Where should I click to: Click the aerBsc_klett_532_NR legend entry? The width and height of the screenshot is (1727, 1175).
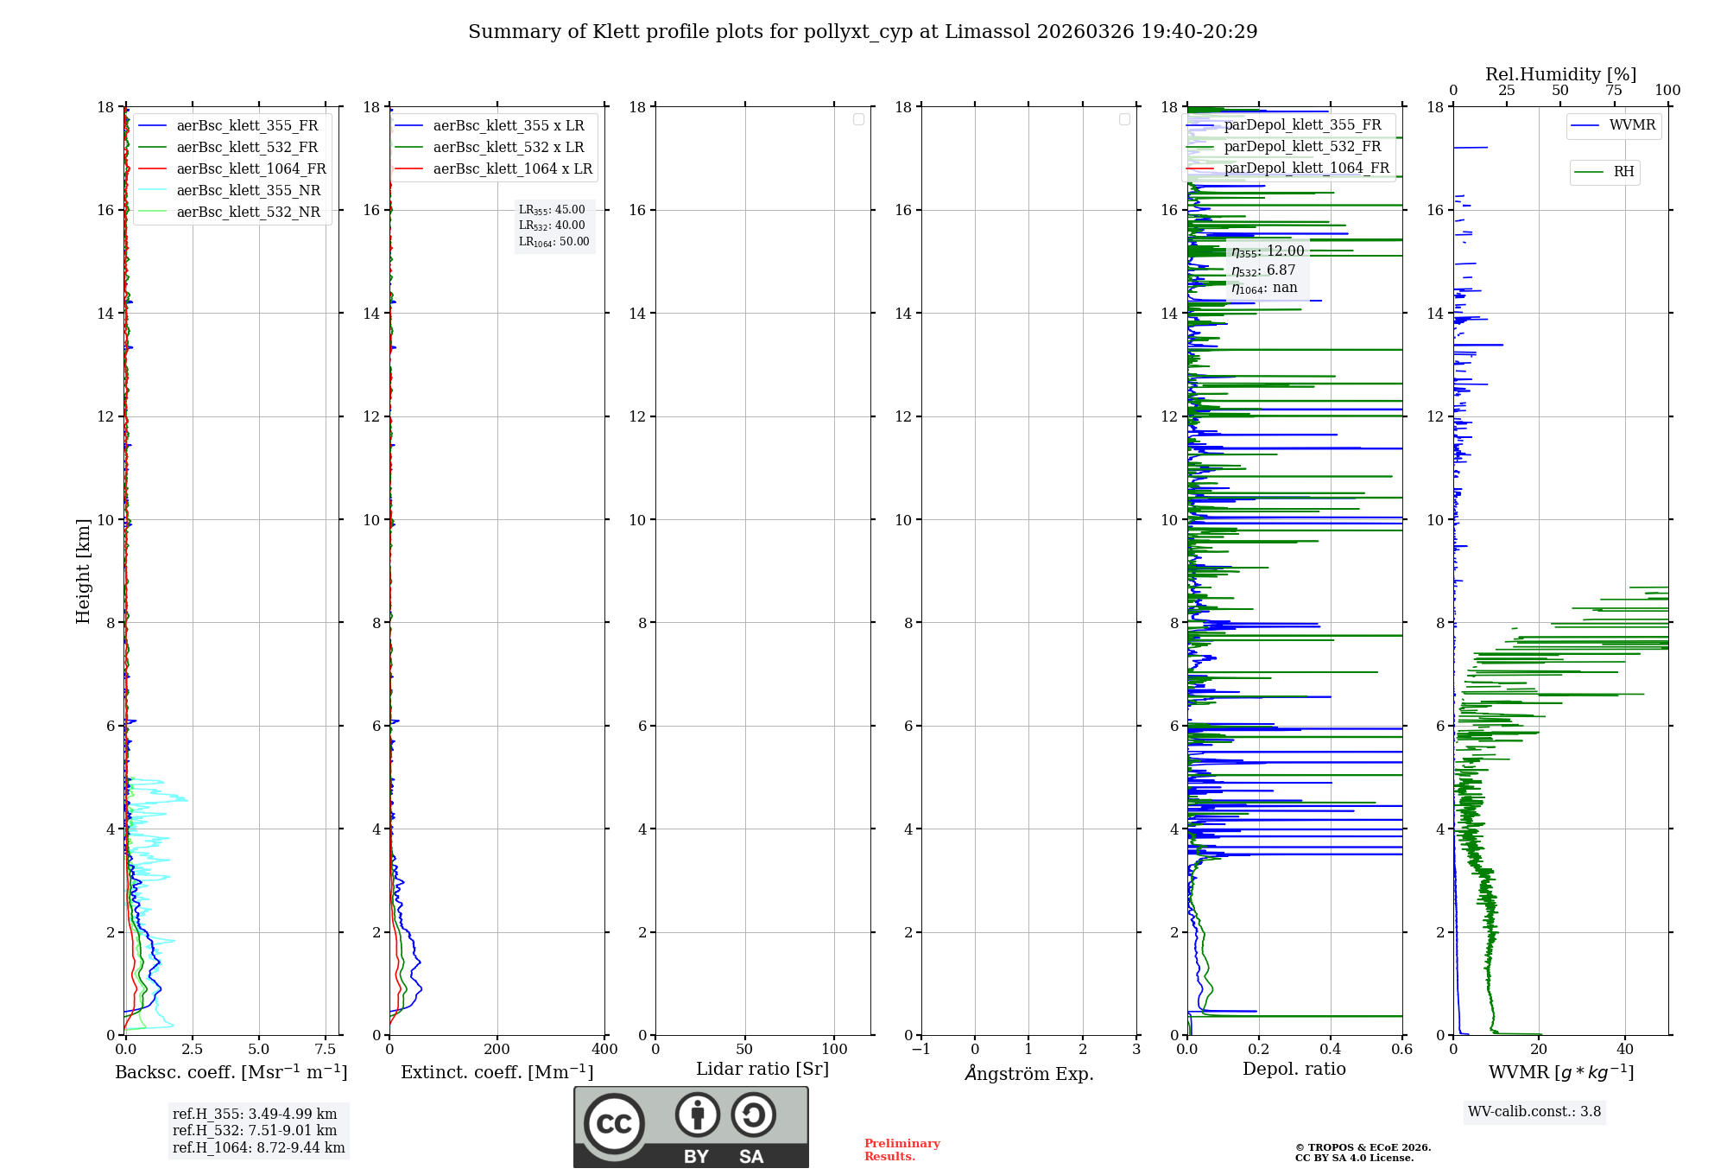coord(248,213)
